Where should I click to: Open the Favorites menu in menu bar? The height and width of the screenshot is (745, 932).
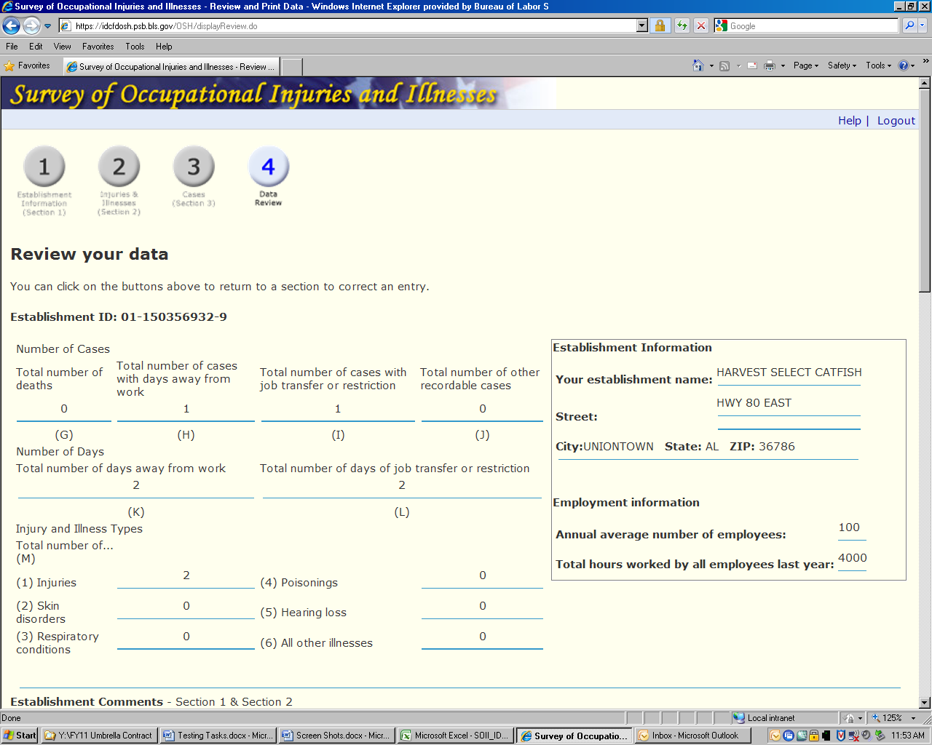pyautogui.click(x=98, y=47)
